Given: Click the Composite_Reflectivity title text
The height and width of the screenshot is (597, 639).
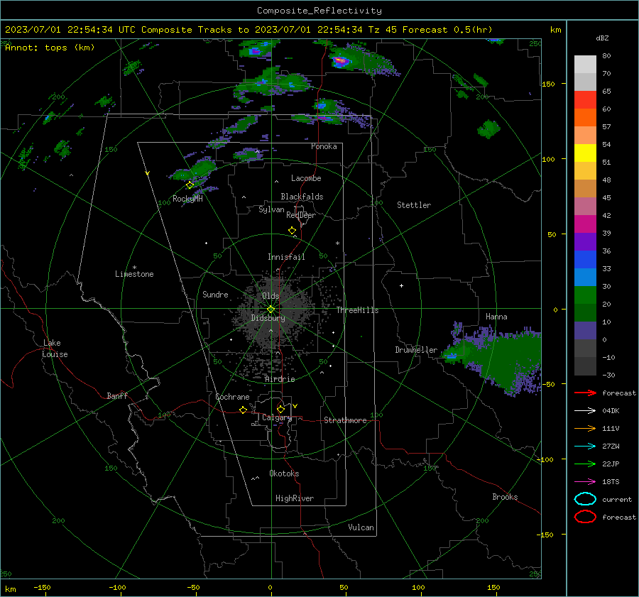Looking at the screenshot, I should tap(319, 11).
